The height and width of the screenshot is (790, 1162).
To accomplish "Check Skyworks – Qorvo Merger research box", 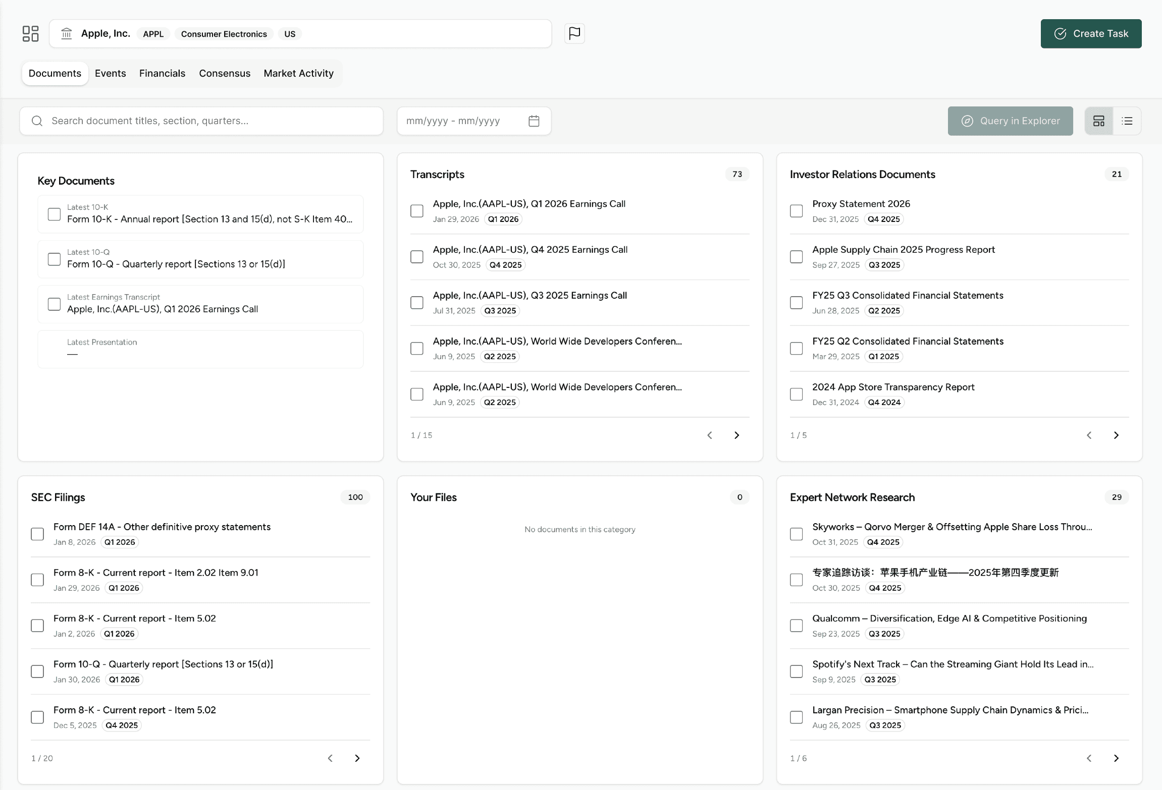I will [797, 534].
